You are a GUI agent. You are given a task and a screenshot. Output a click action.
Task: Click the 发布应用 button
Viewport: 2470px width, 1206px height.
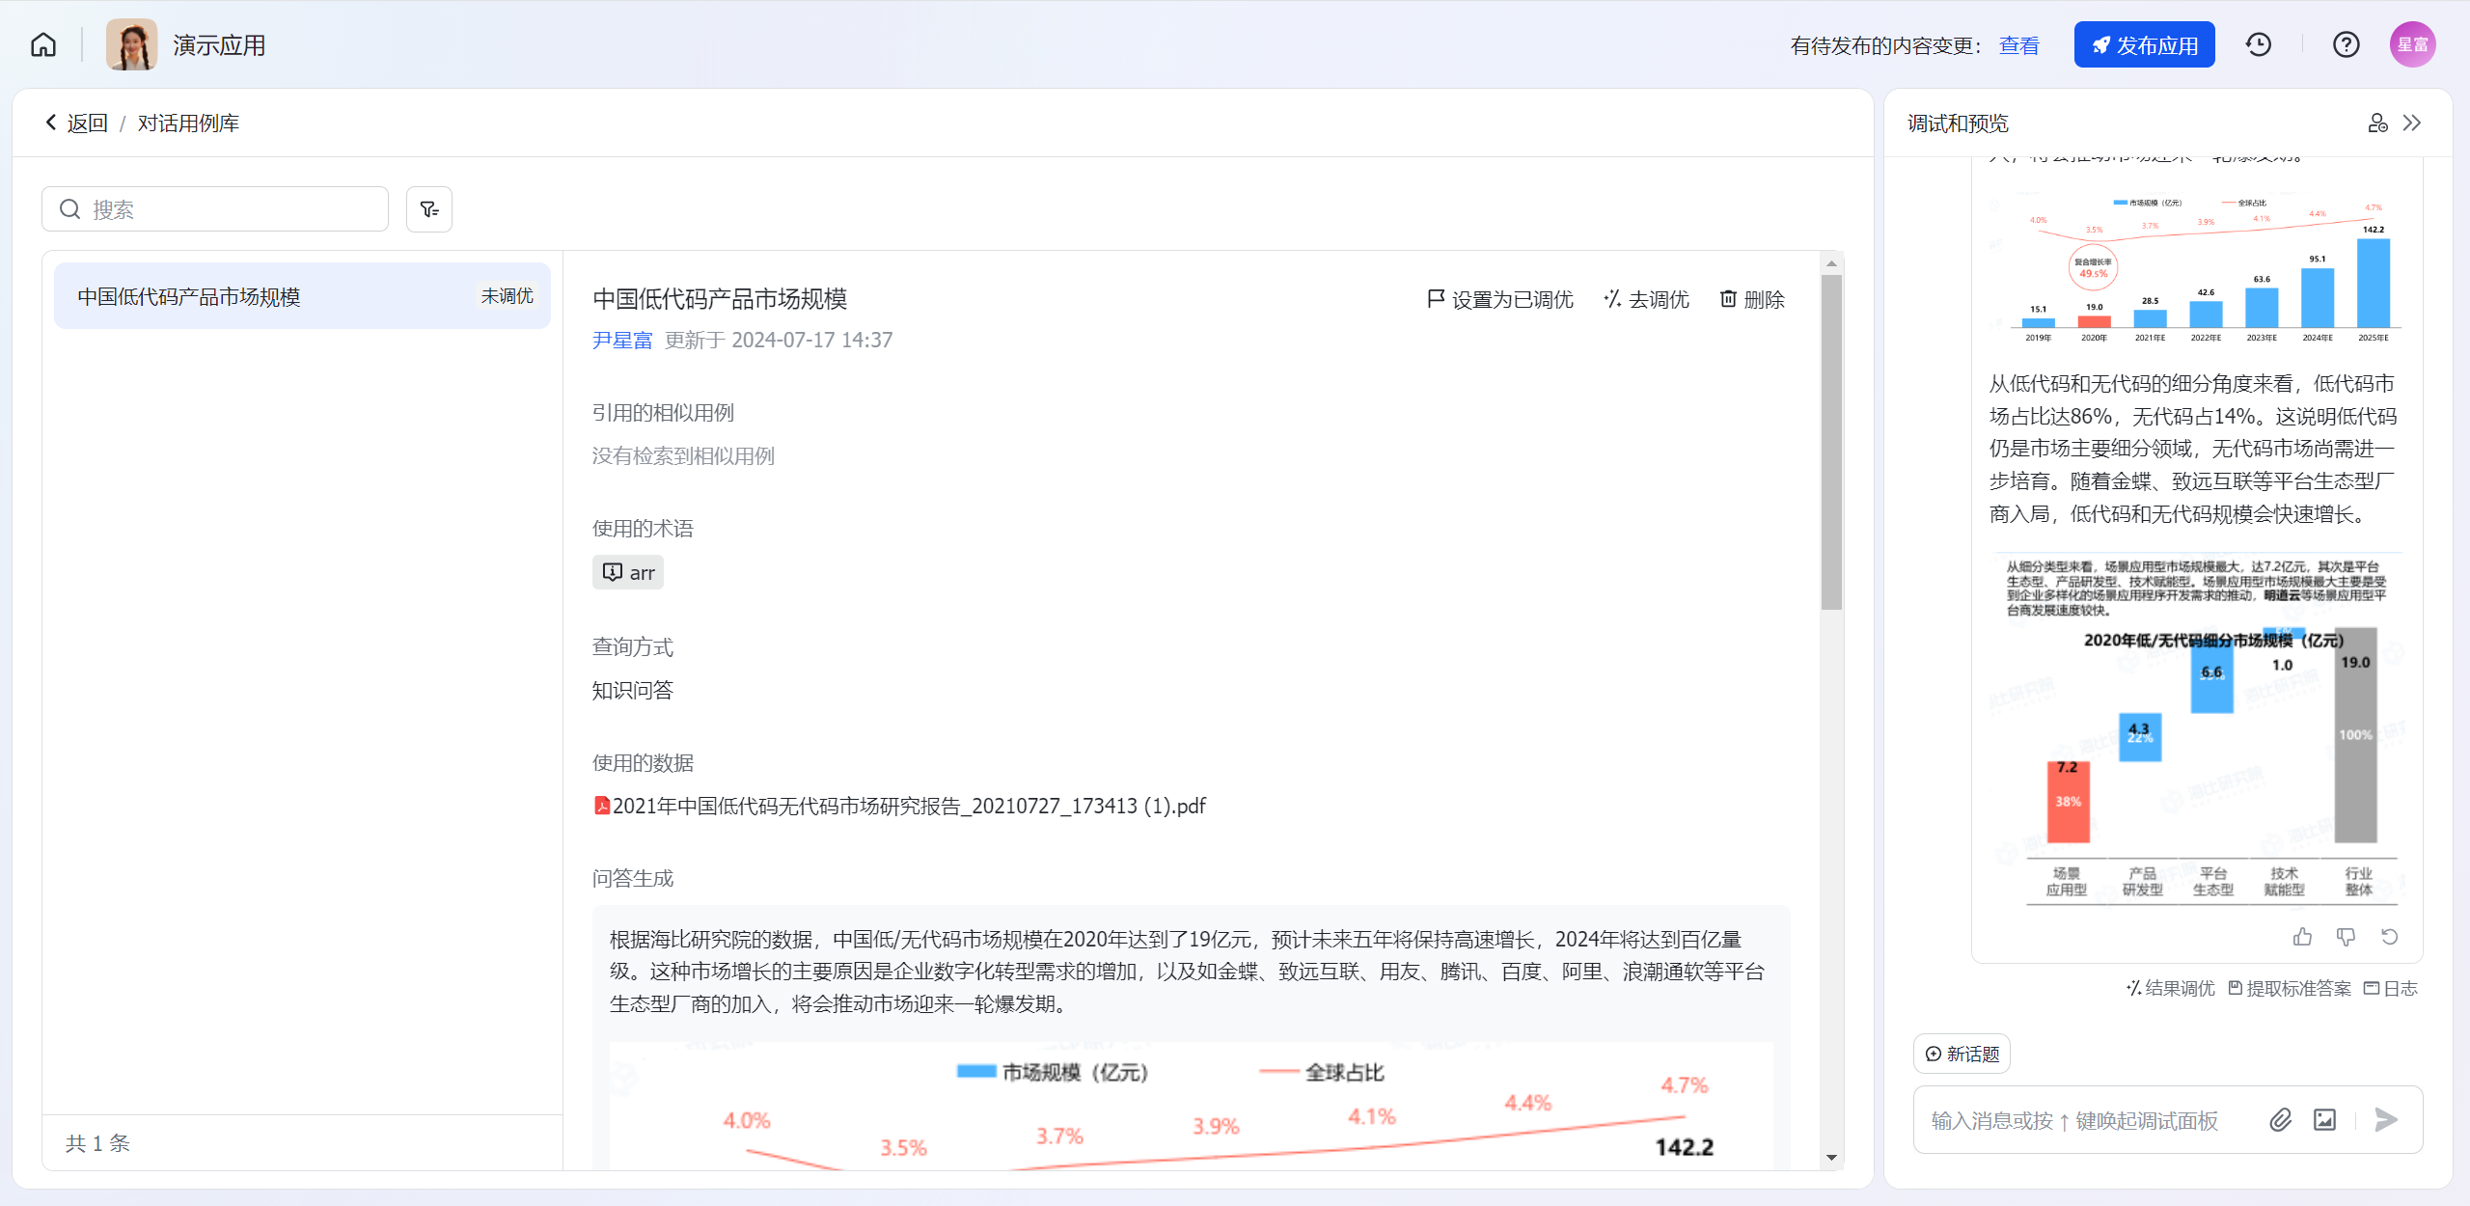pyautogui.click(x=2144, y=44)
